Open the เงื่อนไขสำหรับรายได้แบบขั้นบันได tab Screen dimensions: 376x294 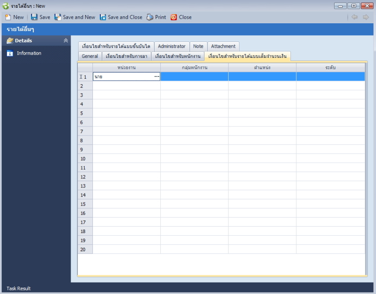click(x=116, y=46)
